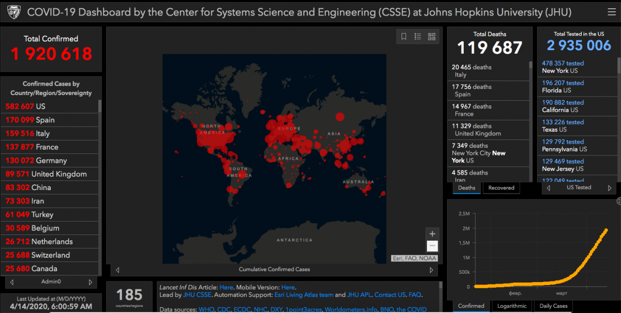The width and height of the screenshot is (621, 313).
Task: Select Iran in confirmed cases list
Action: point(50,201)
